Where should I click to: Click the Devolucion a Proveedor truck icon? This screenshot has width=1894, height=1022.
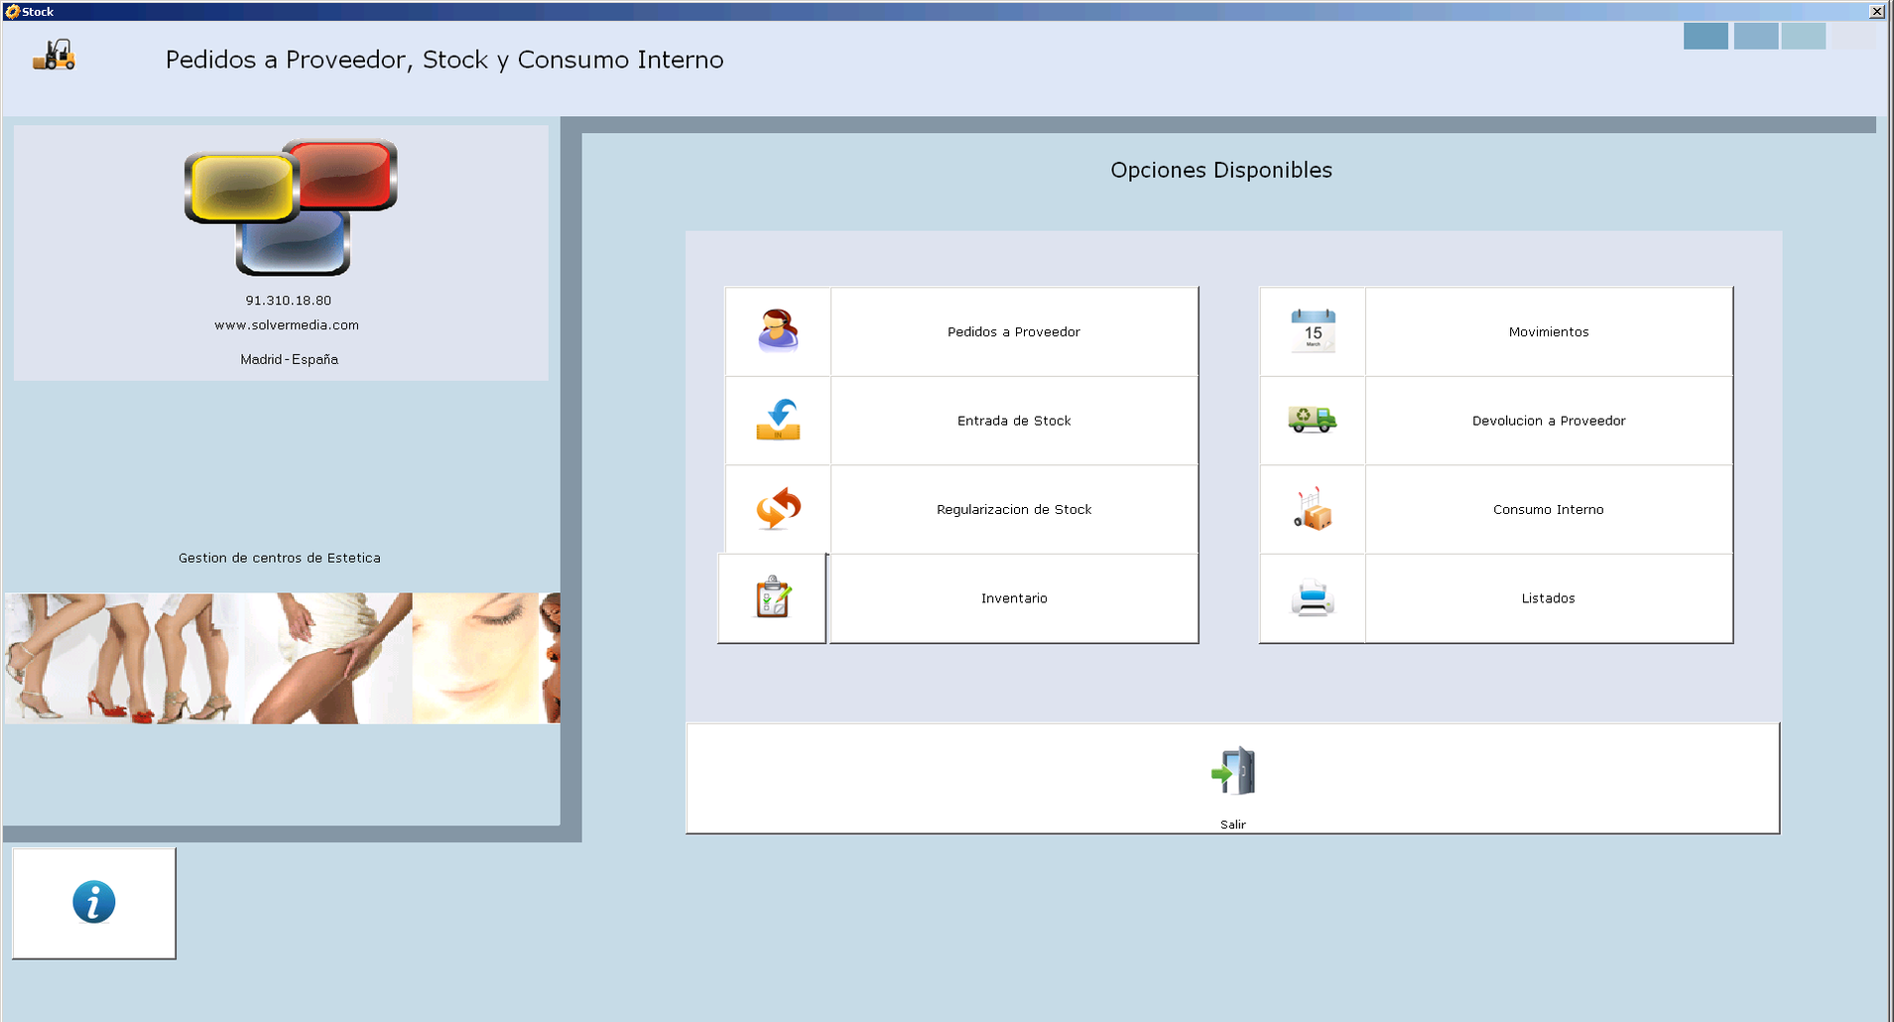click(x=1313, y=420)
